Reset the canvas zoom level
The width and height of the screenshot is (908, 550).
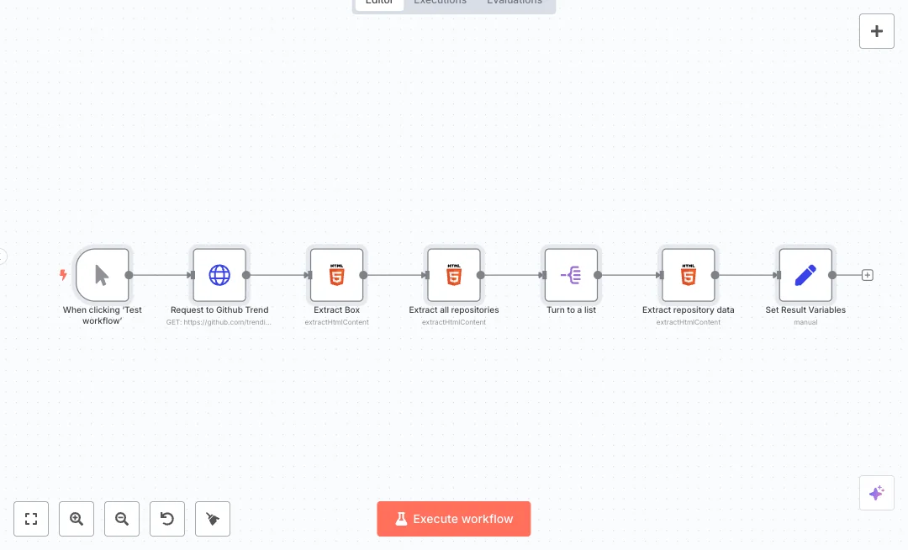point(167,519)
